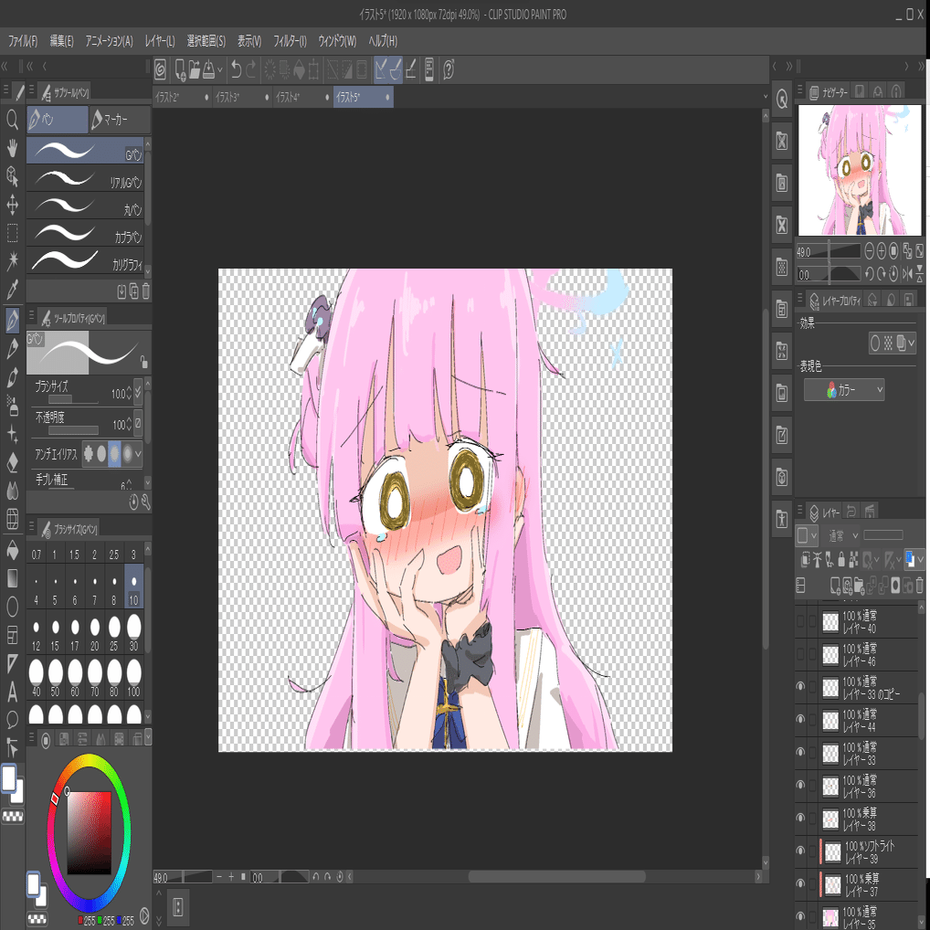Open 編集(E) menu
The image size is (930, 930).
coord(62,41)
